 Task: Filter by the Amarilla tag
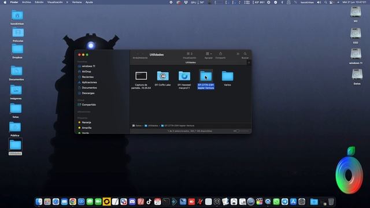[86, 128]
